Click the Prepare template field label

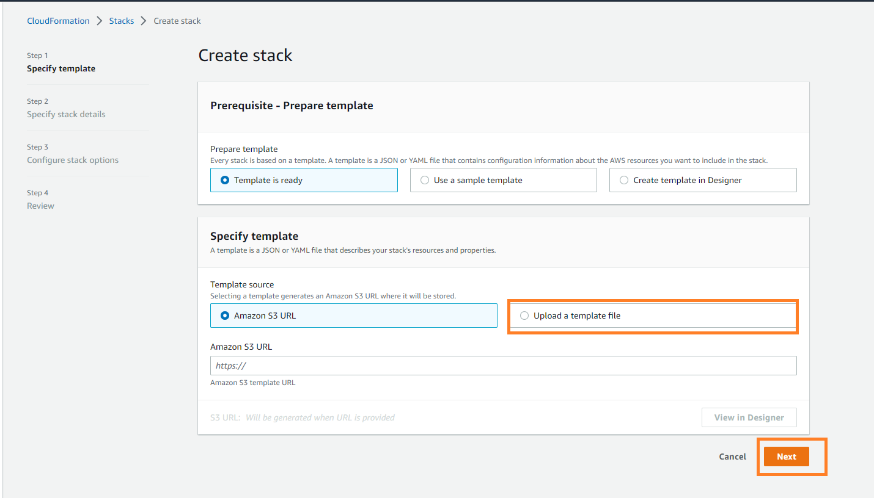coord(244,149)
